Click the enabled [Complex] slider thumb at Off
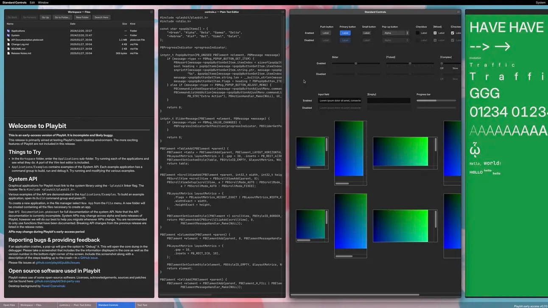548x308 pixels. [x=442, y=64]
